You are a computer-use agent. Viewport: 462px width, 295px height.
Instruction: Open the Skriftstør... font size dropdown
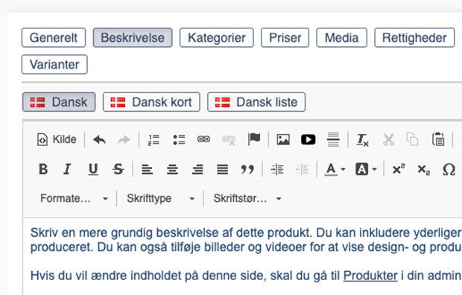[x=247, y=199]
